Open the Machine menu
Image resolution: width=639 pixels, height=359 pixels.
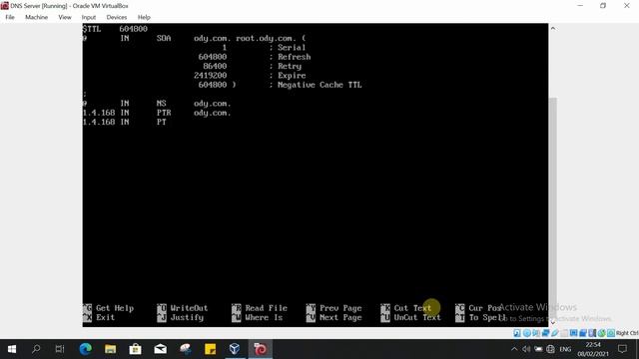click(x=36, y=17)
